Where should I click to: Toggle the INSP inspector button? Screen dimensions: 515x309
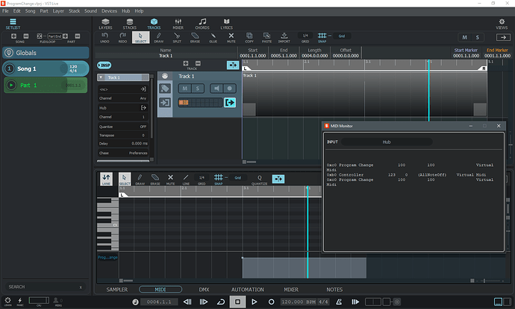[x=105, y=66]
